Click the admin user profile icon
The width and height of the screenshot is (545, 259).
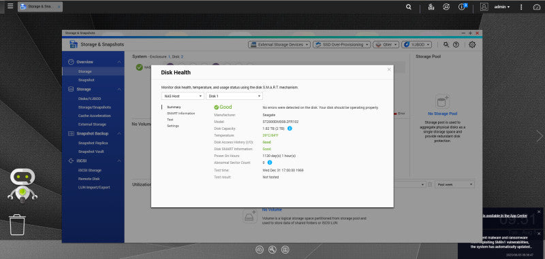click(x=484, y=7)
